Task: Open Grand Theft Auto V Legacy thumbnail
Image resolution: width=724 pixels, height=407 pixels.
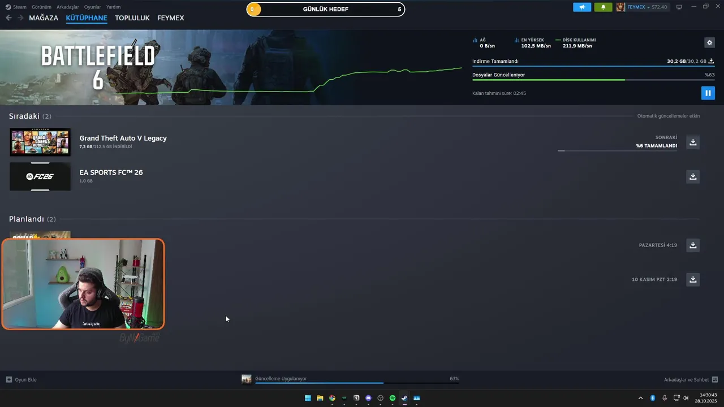Action: tap(40, 142)
